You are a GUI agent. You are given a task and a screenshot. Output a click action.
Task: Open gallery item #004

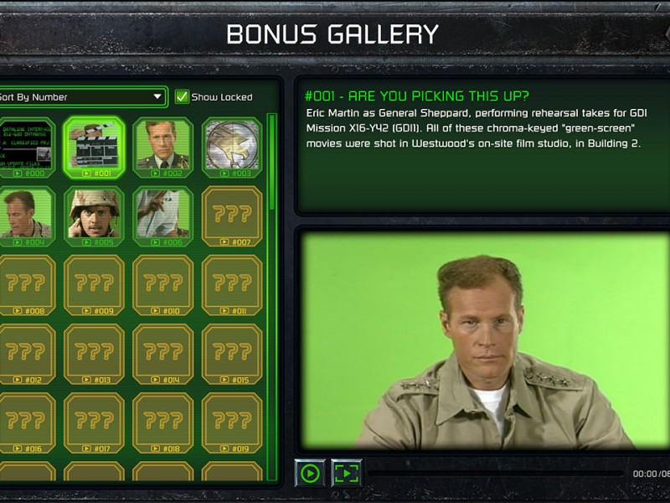tap(26, 216)
